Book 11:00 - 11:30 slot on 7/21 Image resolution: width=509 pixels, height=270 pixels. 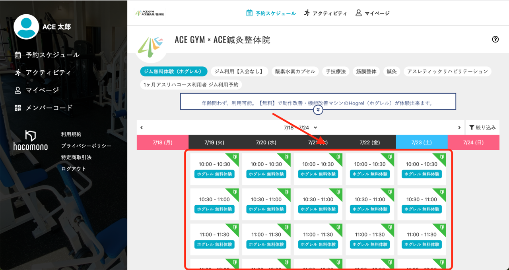click(x=318, y=239)
